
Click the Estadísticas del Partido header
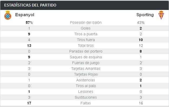click(30, 5)
